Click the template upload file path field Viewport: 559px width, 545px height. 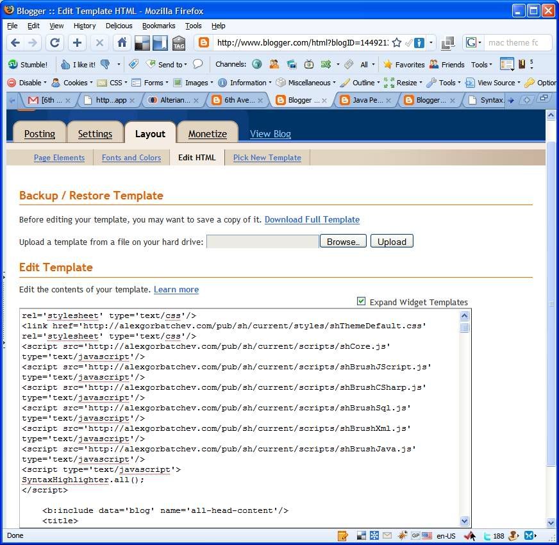[262, 242]
